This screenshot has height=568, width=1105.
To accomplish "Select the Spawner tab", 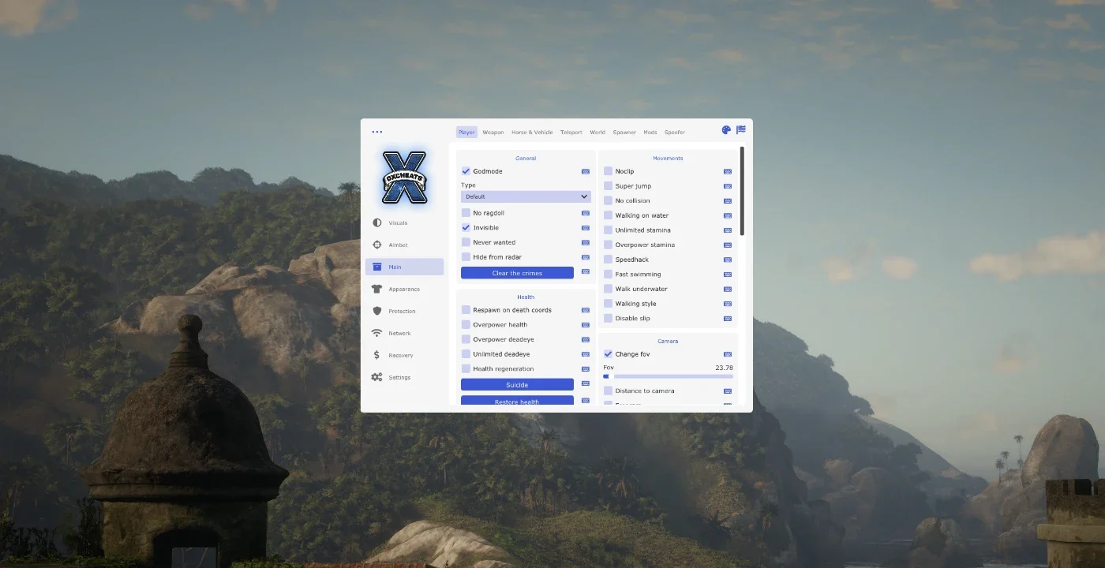I will point(624,133).
